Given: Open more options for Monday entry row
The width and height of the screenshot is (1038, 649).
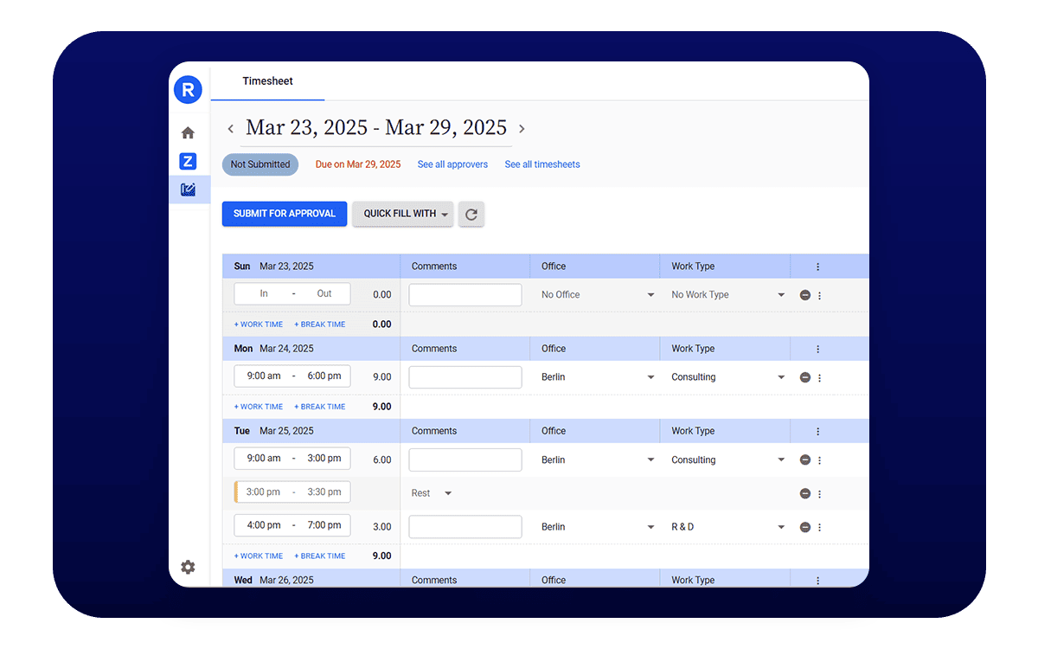Looking at the screenshot, I should click(820, 377).
